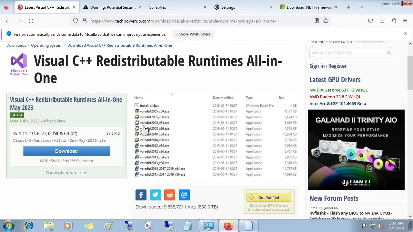
Task: Click the browser address bar URL
Action: point(183,21)
